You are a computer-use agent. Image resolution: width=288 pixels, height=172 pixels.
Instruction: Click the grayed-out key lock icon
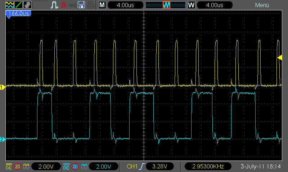tap(72, 5)
